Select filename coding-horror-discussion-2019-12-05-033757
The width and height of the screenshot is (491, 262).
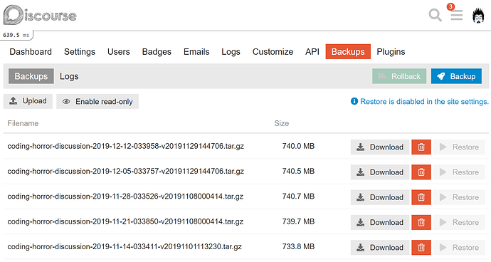pos(125,171)
